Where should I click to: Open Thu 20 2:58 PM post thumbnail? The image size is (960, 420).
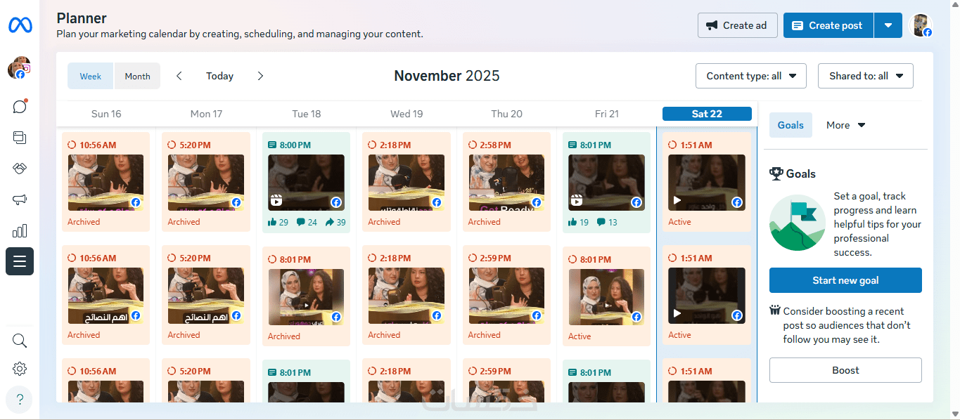click(506, 183)
